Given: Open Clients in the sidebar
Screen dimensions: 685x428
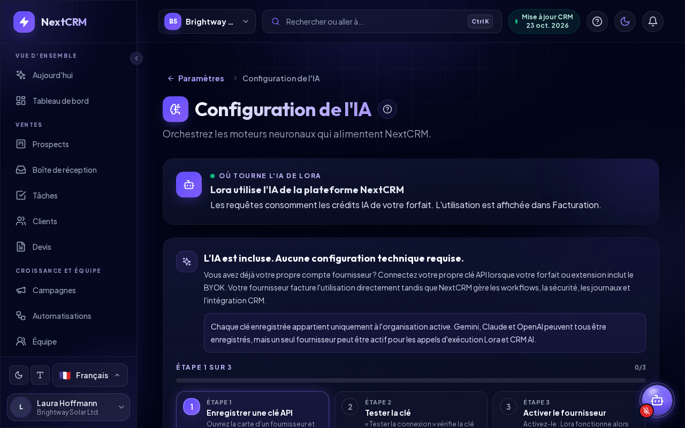Looking at the screenshot, I should coord(68,221).
